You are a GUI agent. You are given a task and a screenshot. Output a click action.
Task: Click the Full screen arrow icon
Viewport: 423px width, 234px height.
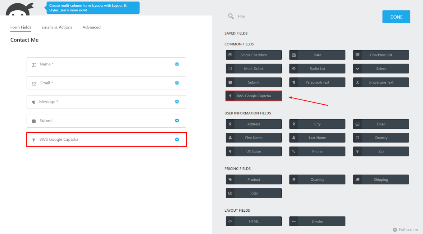click(395, 230)
